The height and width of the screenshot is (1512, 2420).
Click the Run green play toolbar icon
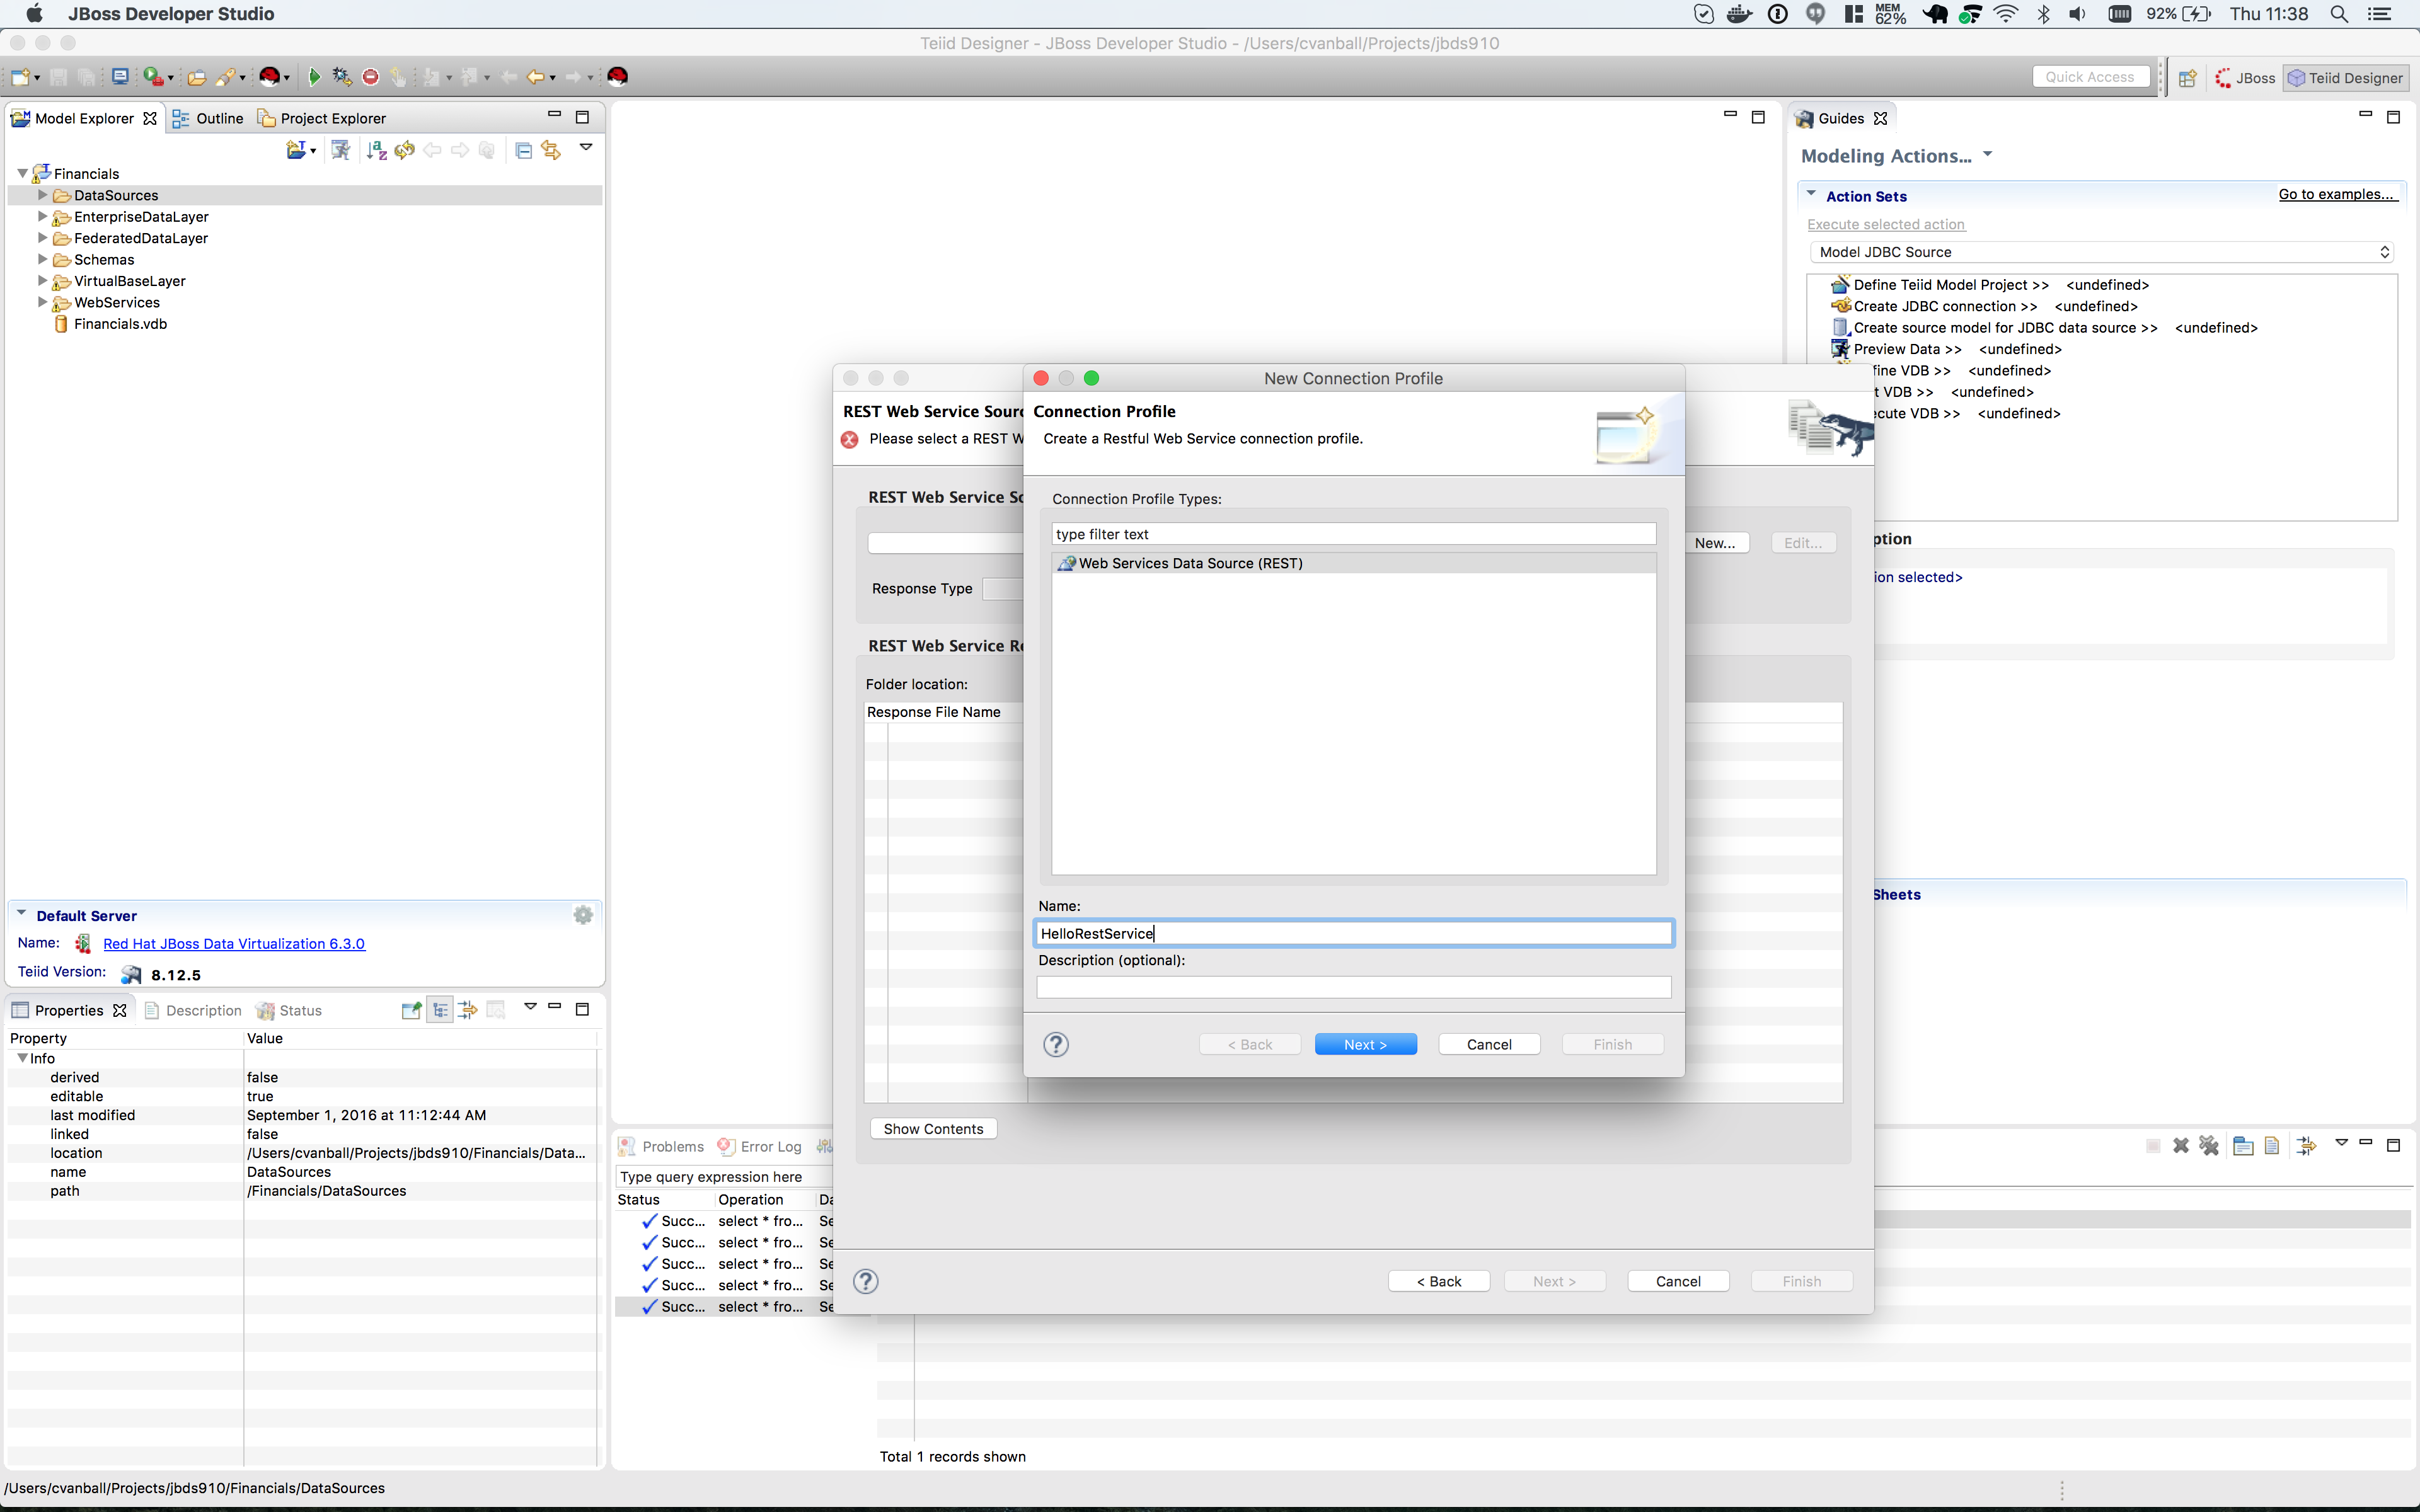[314, 76]
